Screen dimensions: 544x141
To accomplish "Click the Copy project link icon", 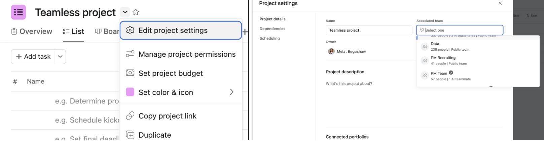I will [130, 116].
